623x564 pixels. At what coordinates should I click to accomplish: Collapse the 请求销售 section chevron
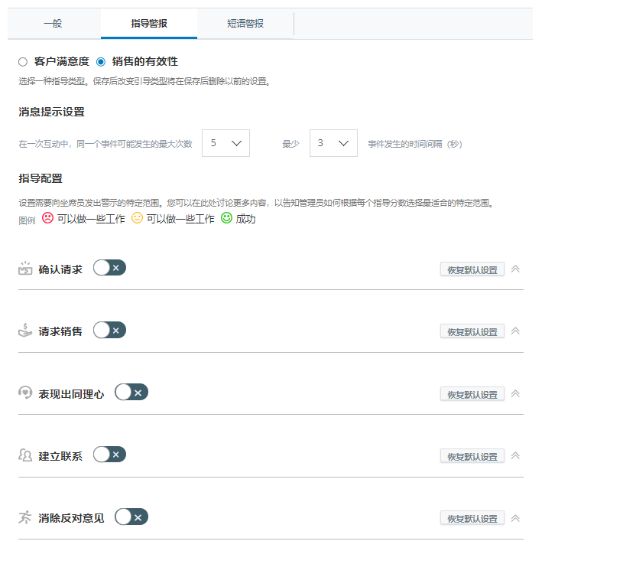click(x=515, y=331)
